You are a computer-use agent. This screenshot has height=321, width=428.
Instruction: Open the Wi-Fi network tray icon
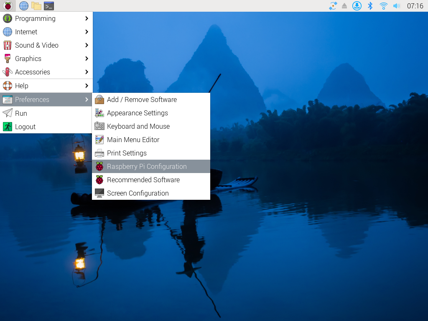[x=383, y=6]
